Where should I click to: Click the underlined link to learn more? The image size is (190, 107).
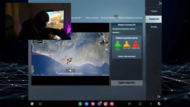[x=127, y=56]
